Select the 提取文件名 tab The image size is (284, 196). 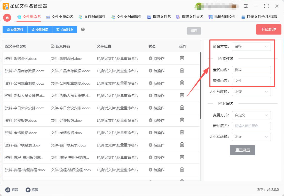point(159,17)
